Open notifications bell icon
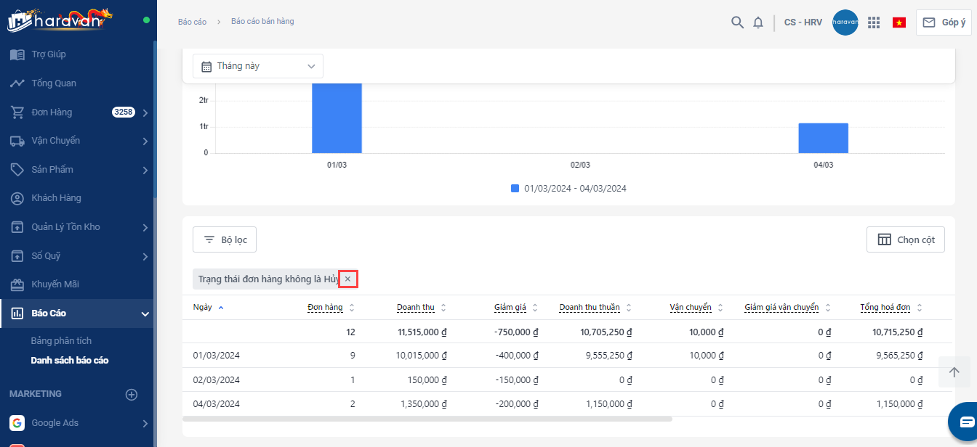977x447 pixels. [758, 22]
